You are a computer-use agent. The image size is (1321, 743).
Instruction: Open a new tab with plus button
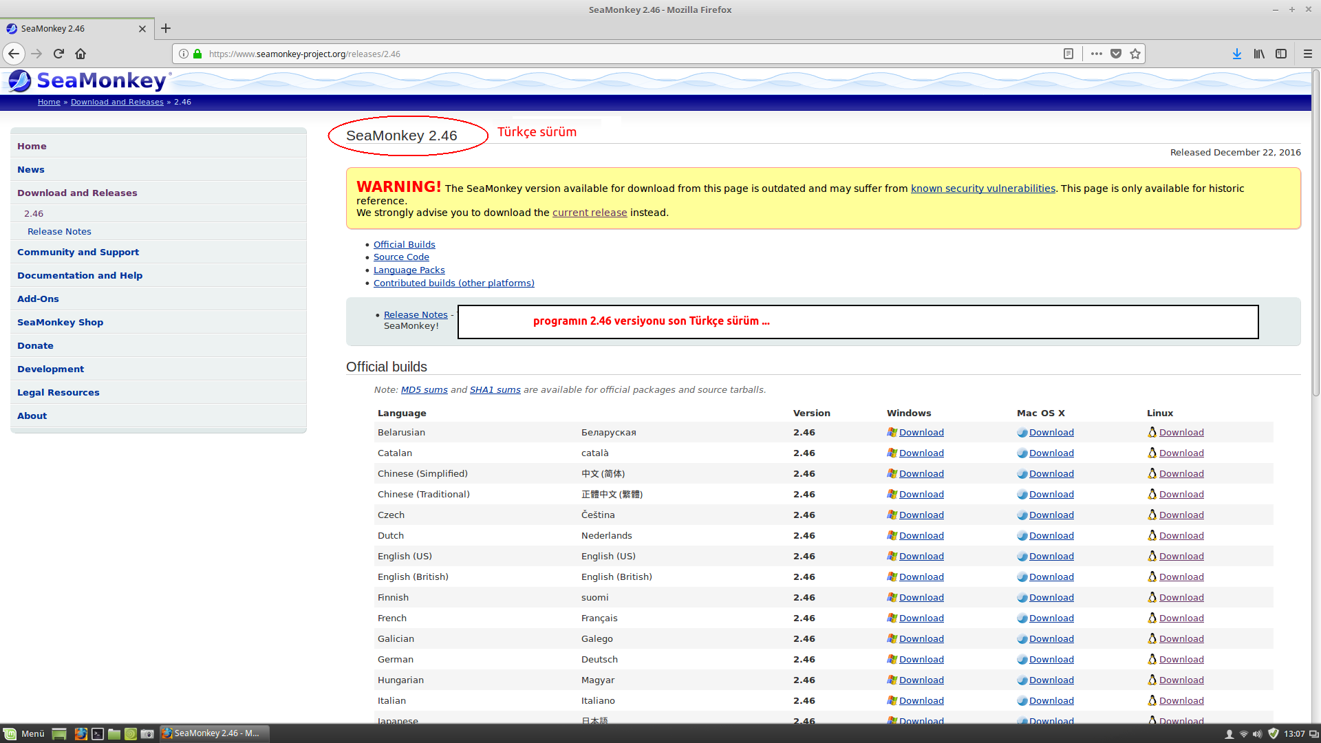click(166, 28)
